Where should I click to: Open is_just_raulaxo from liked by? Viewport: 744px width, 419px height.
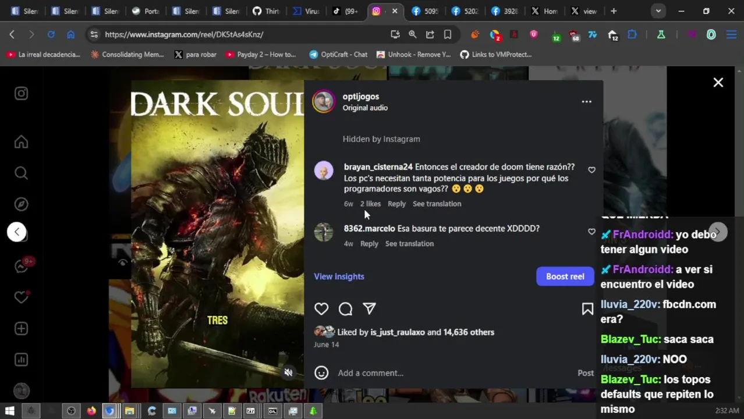click(x=398, y=332)
